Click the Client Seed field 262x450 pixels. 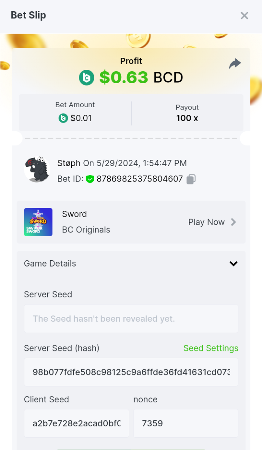(77, 423)
